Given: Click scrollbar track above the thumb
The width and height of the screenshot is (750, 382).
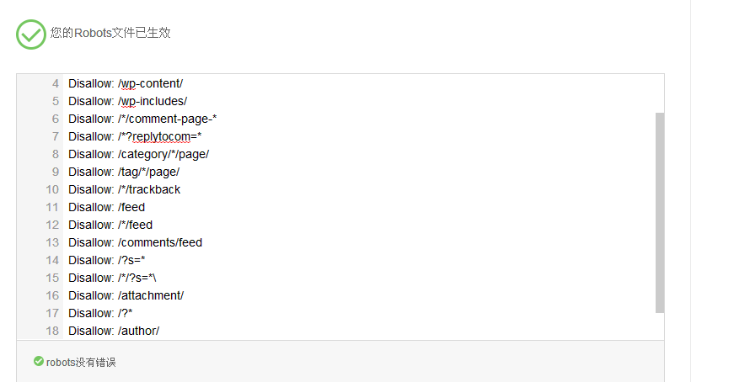Looking at the screenshot, I should tap(660, 93).
